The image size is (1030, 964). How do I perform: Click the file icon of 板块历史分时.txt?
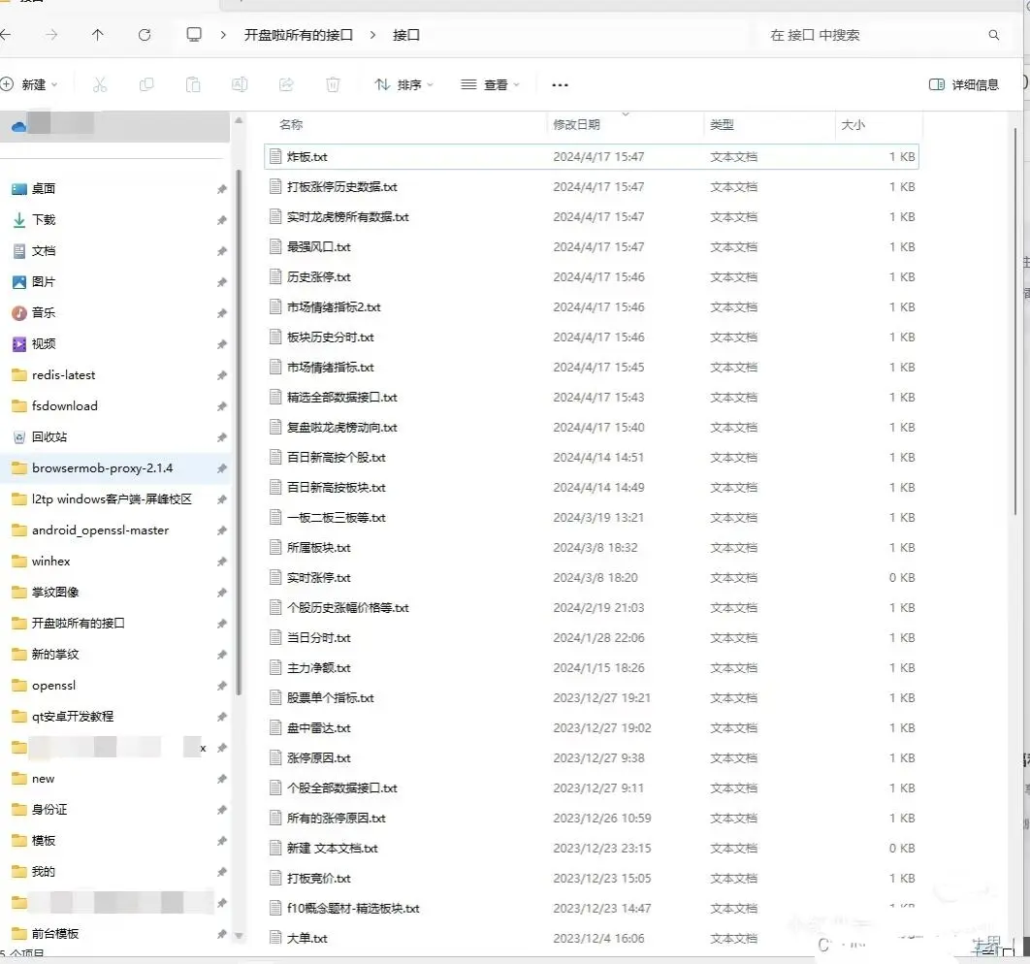[x=275, y=337]
